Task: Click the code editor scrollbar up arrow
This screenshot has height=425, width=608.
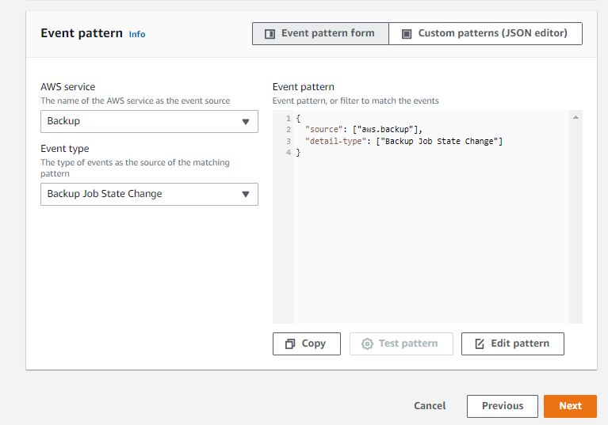Action: tap(575, 117)
